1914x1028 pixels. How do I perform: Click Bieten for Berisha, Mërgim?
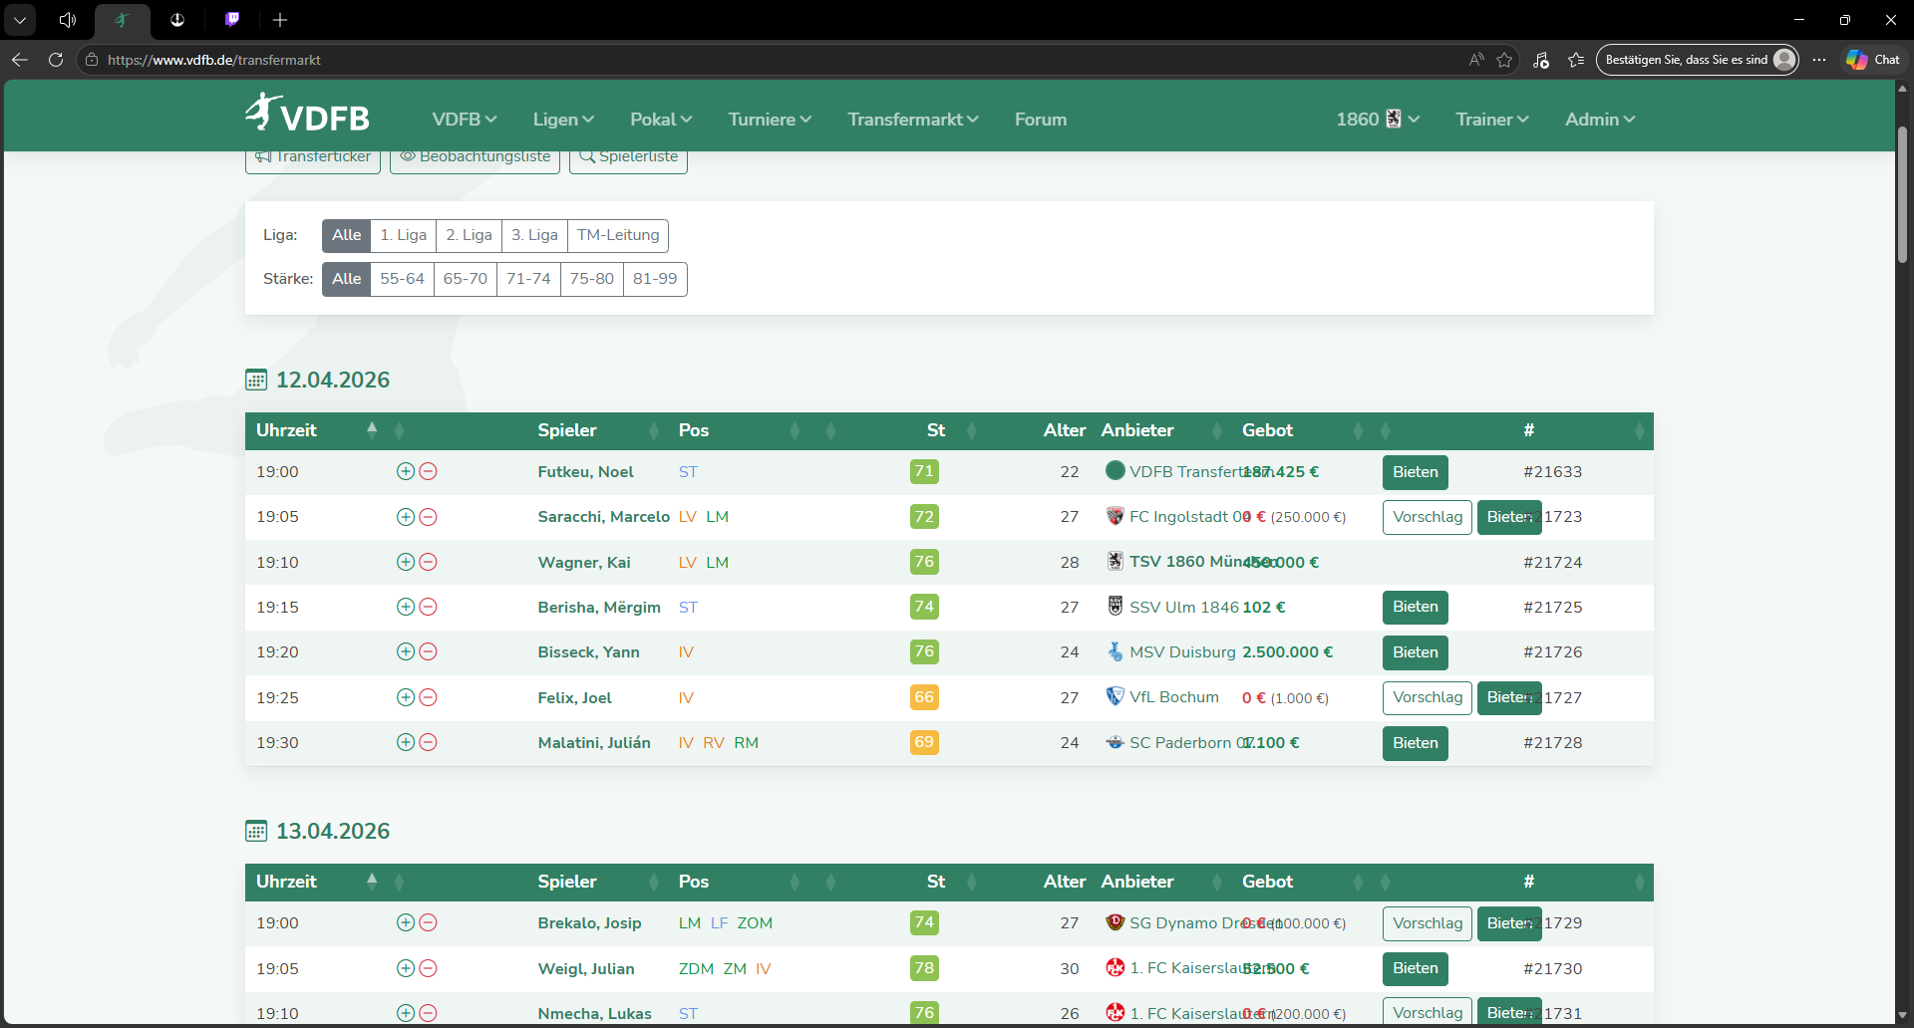(1415, 607)
